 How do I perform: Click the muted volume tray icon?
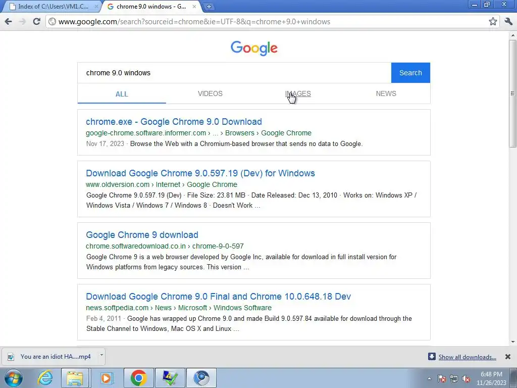466,378
